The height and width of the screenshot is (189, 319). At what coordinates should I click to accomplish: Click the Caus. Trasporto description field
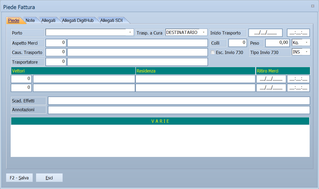(x=137, y=52)
